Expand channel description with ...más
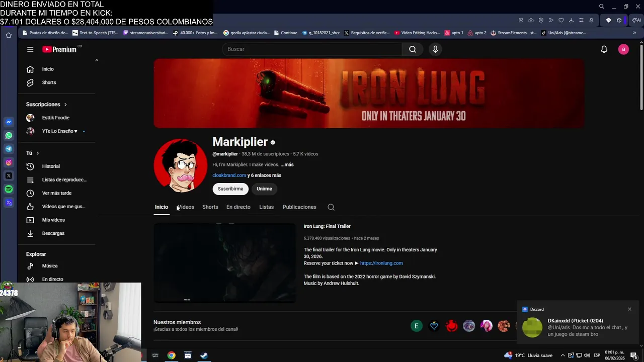 coord(287,164)
